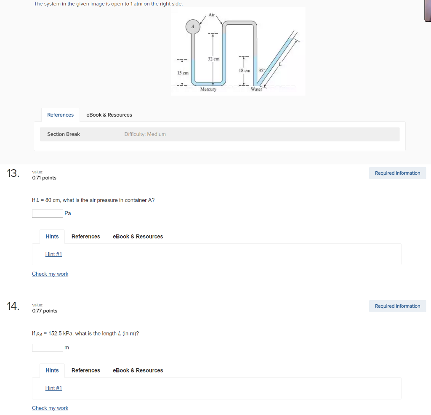The width and height of the screenshot is (431, 415).
Task: Open eBook & Resources under question 13
Action: 138,237
